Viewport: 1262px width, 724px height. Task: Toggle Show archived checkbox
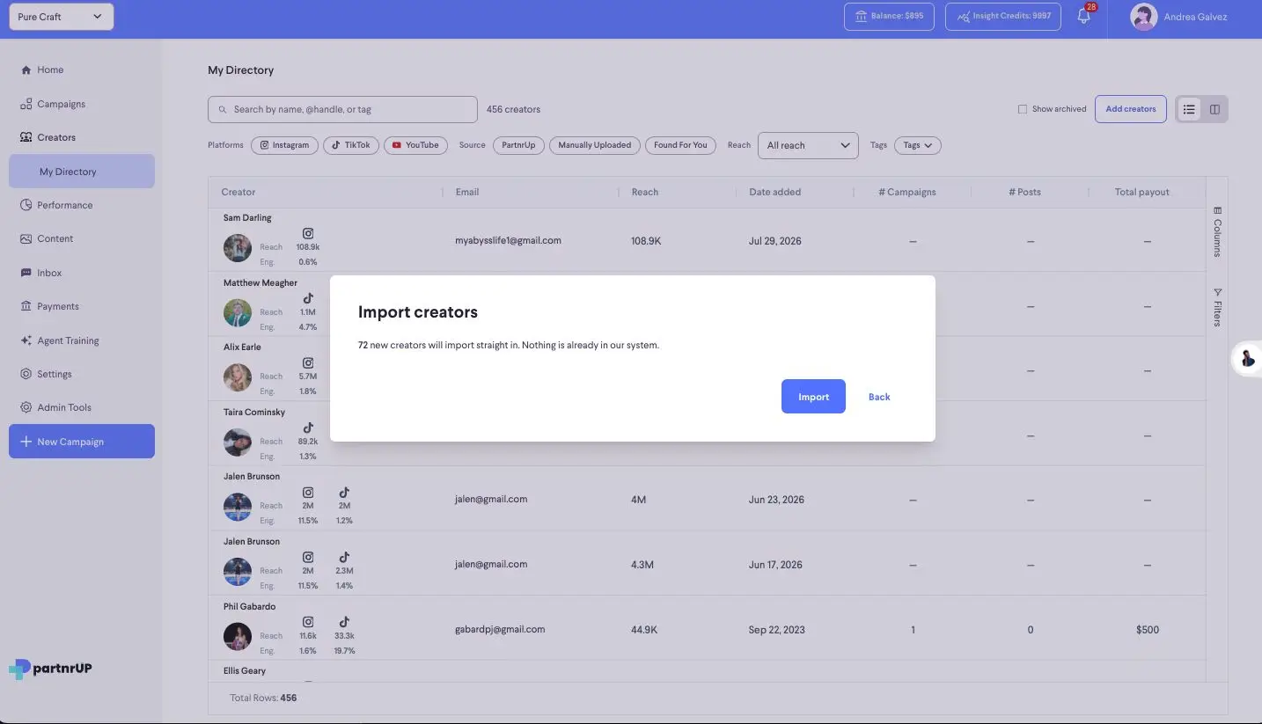pyautogui.click(x=1023, y=109)
